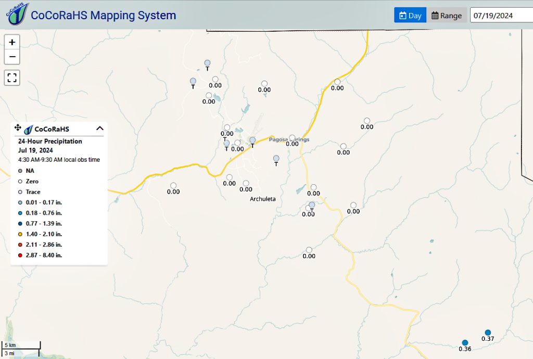
Task: Click the orange 2.11 - 2.86 in. swatch
Action: click(x=20, y=245)
